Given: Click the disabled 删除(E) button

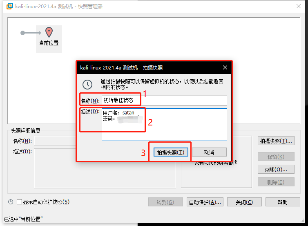Looking at the screenshot, I should tap(276, 182).
